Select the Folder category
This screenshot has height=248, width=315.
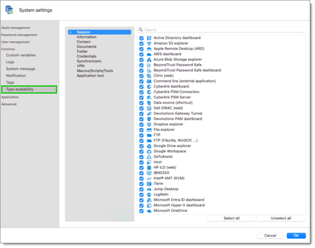click(x=82, y=52)
